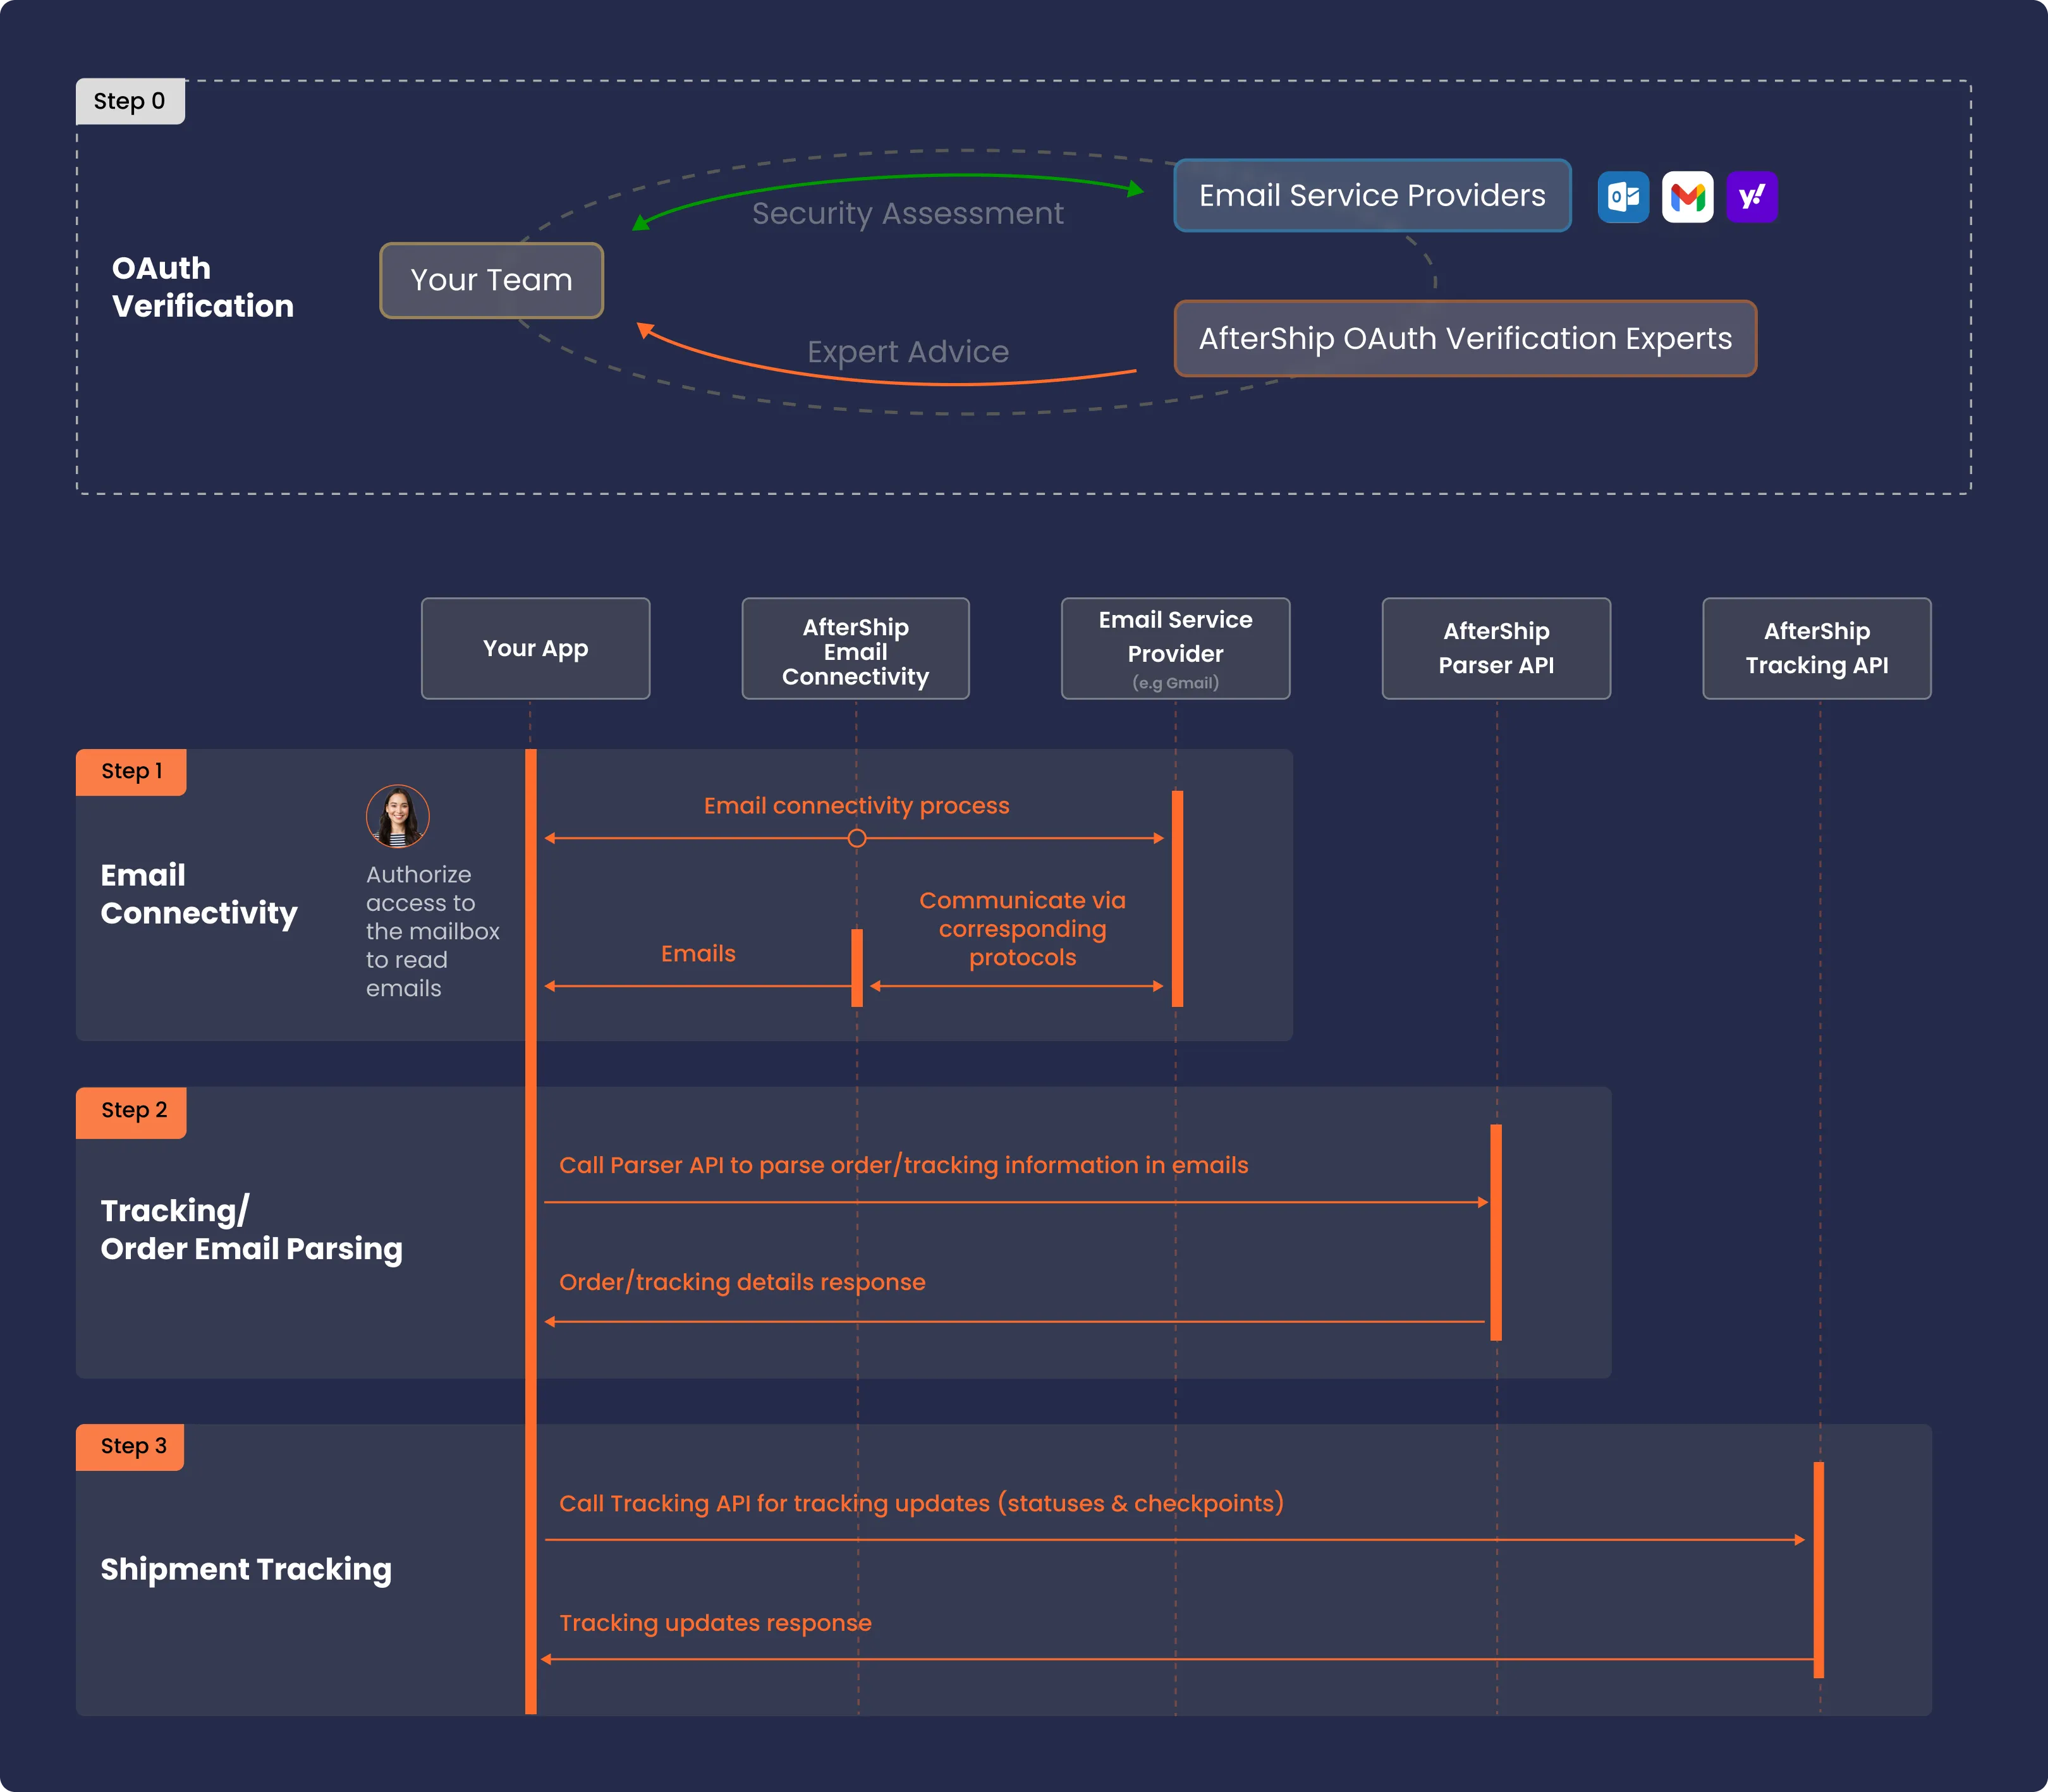Click the small AfterShip Email Connectivity activation bar
Image resolution: width=2048 pixels, height=1792 pixels.
point(857,967)
